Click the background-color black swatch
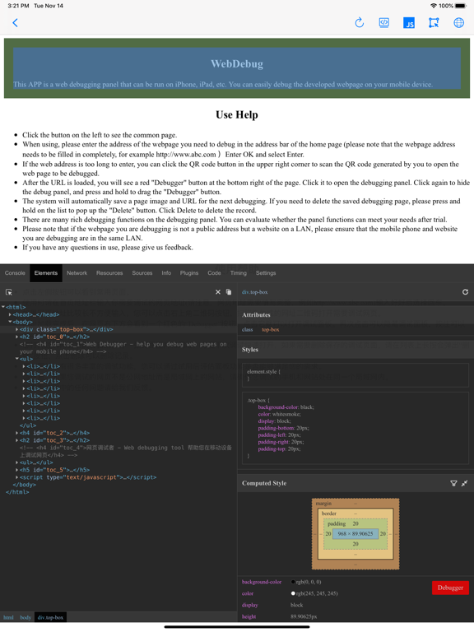This screenshot has width=474, height=632. coord(293,582)
